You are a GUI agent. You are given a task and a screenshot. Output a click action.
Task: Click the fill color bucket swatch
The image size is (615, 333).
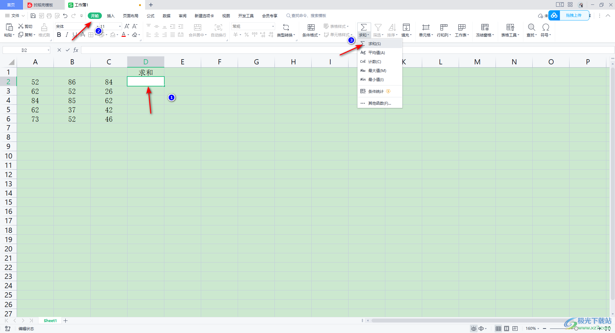(113, 35)
